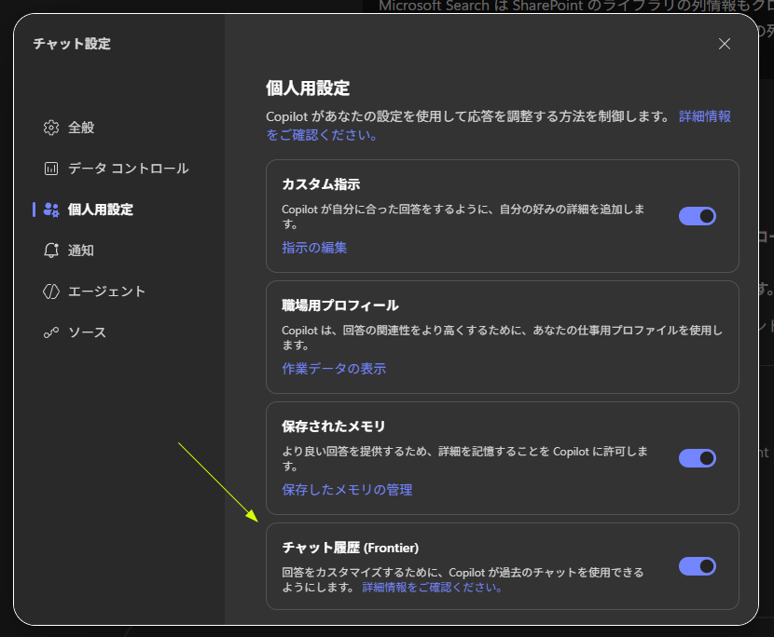Open the 保存したメモリの管理 link
Image resolution: width=774 pixels, height=637 pixels.
point(347,490)
